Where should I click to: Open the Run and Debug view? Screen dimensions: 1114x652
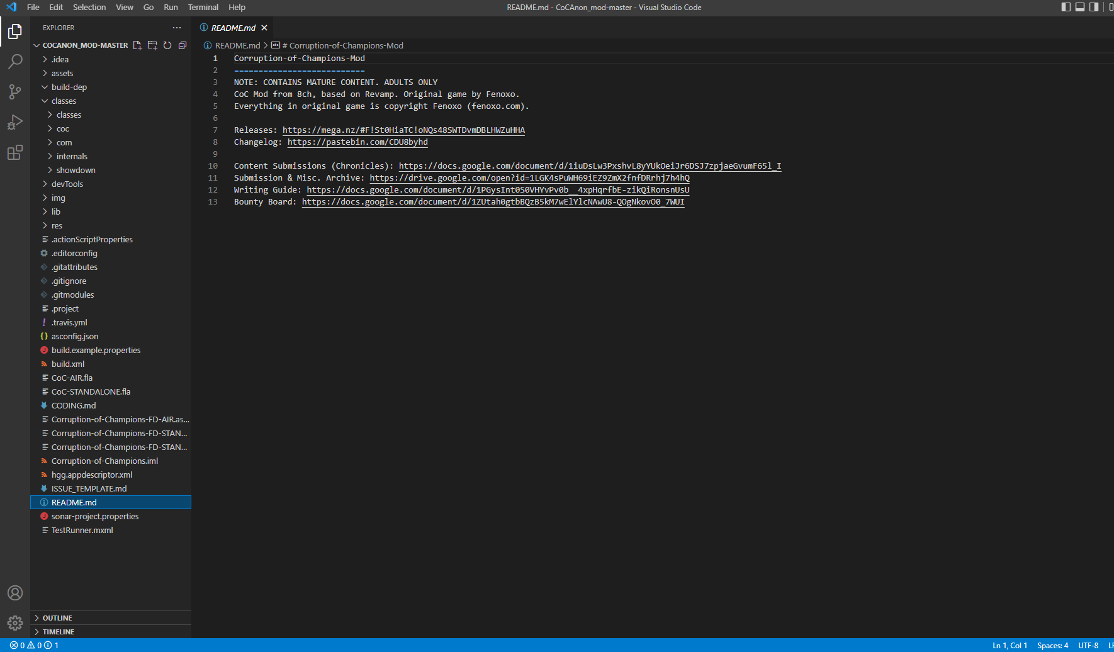tap(15, 122)
